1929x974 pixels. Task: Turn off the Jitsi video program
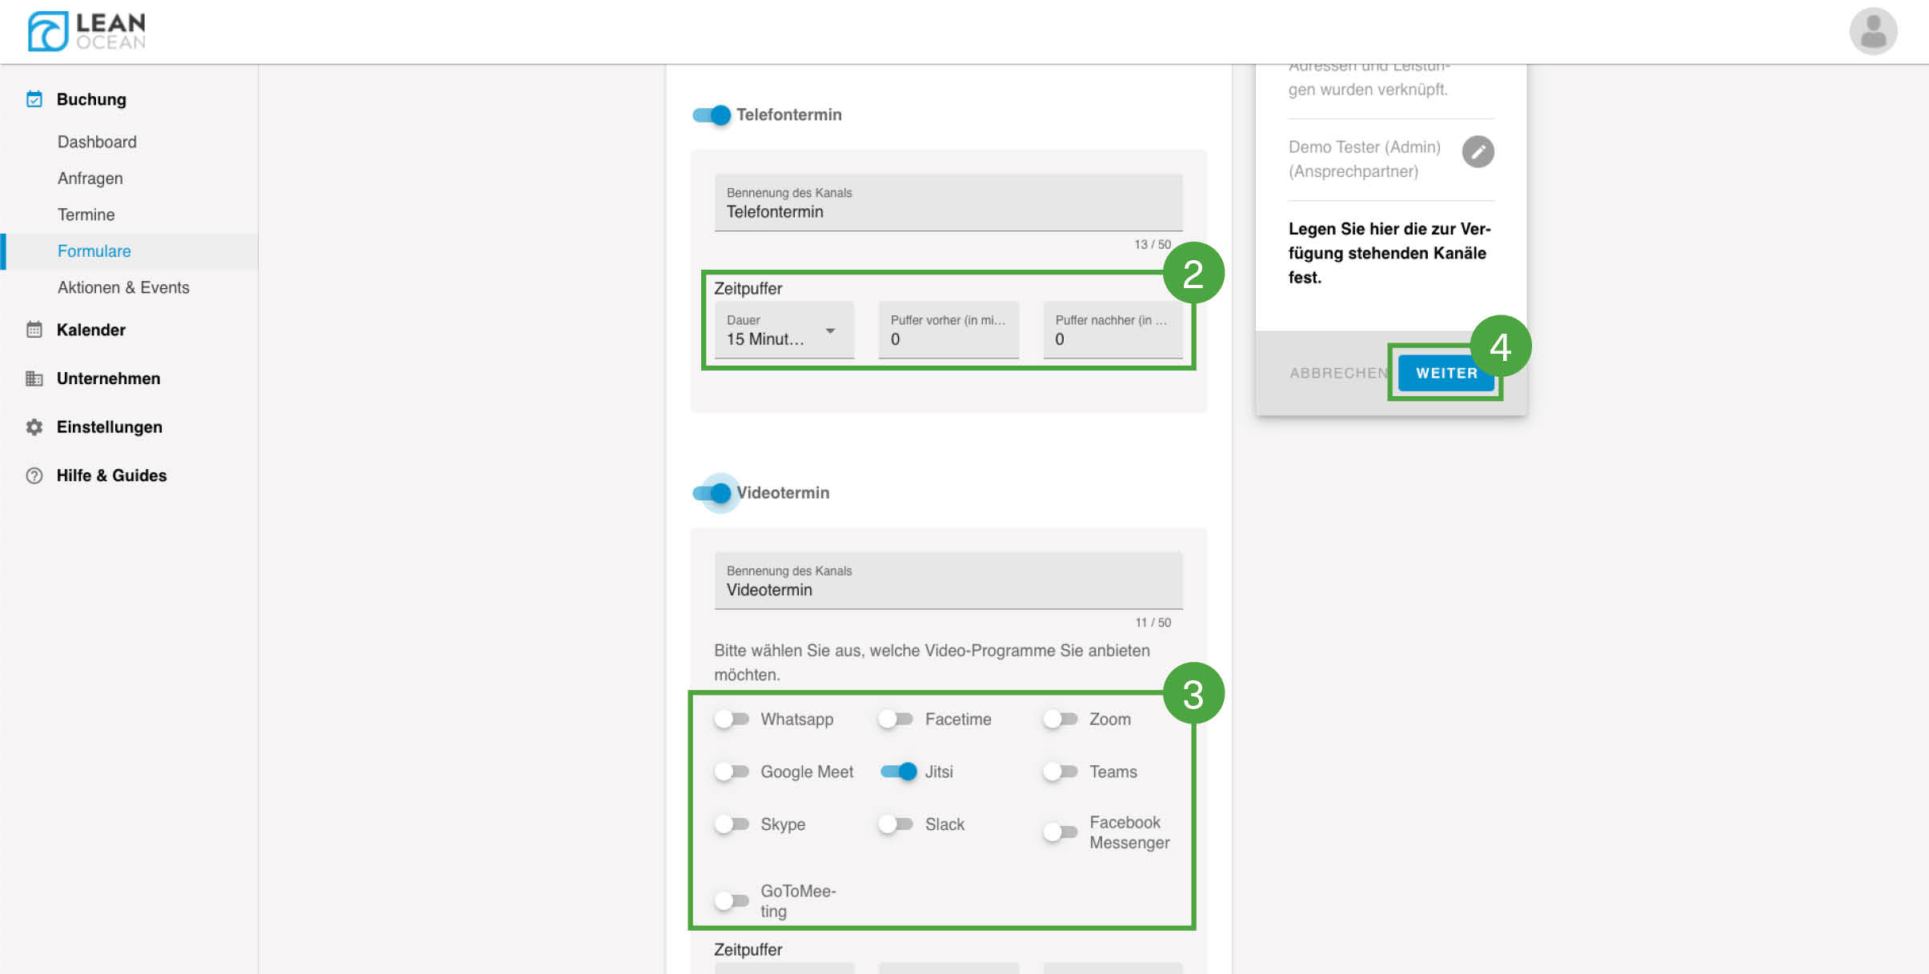[898, 772]
